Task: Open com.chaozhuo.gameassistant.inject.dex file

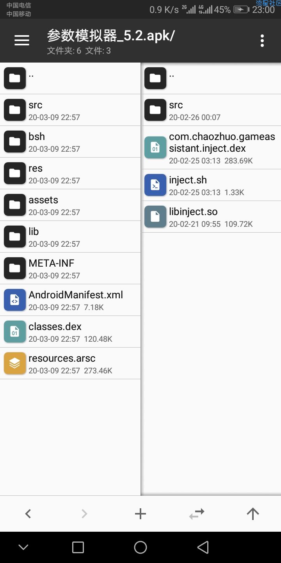Action: point(211,147)
